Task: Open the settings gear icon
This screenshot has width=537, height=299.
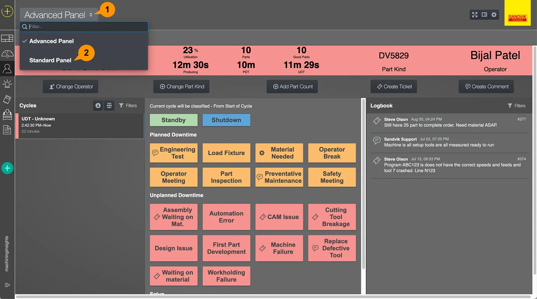Action: 494,15
